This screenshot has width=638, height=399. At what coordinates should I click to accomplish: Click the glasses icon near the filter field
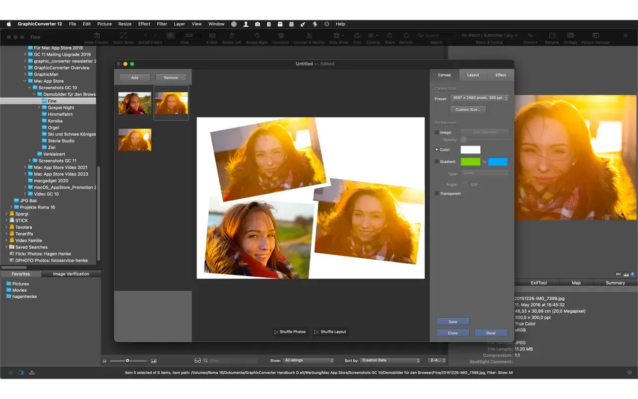click(x=197, y=360)
